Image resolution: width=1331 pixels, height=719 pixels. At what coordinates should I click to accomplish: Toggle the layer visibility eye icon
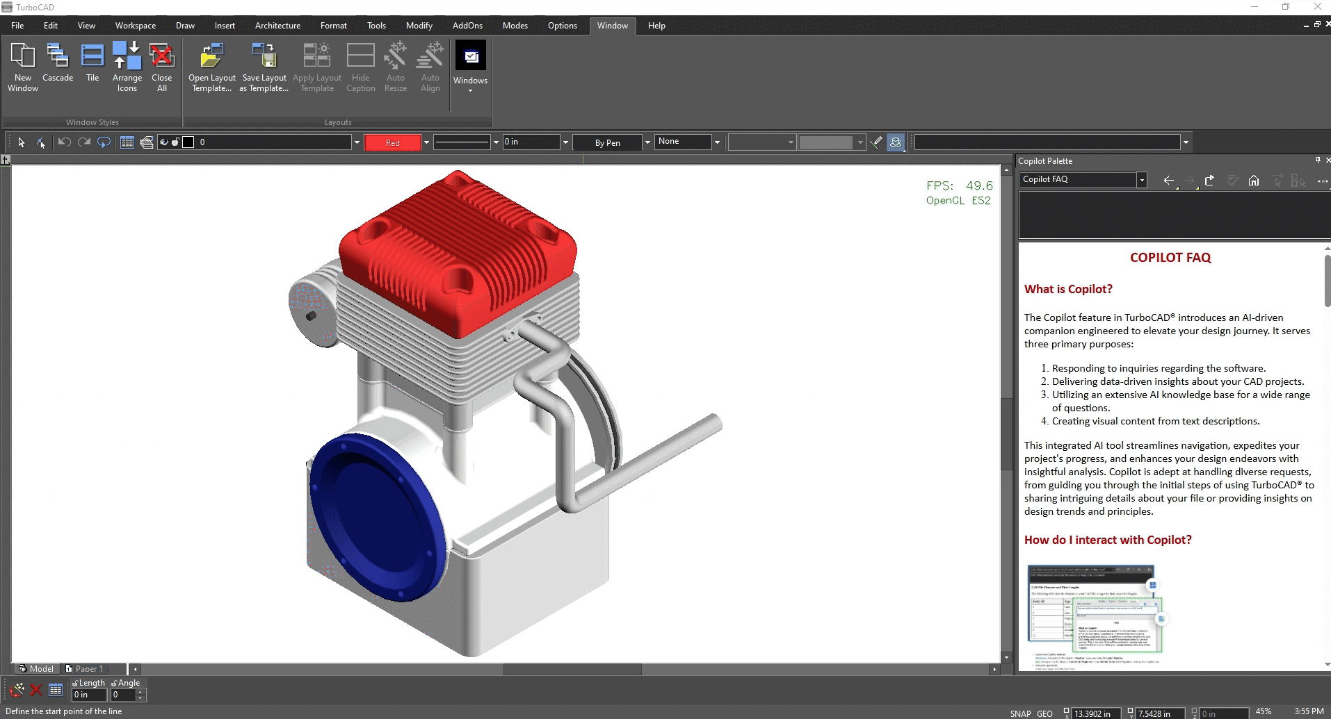click(164, 142)
